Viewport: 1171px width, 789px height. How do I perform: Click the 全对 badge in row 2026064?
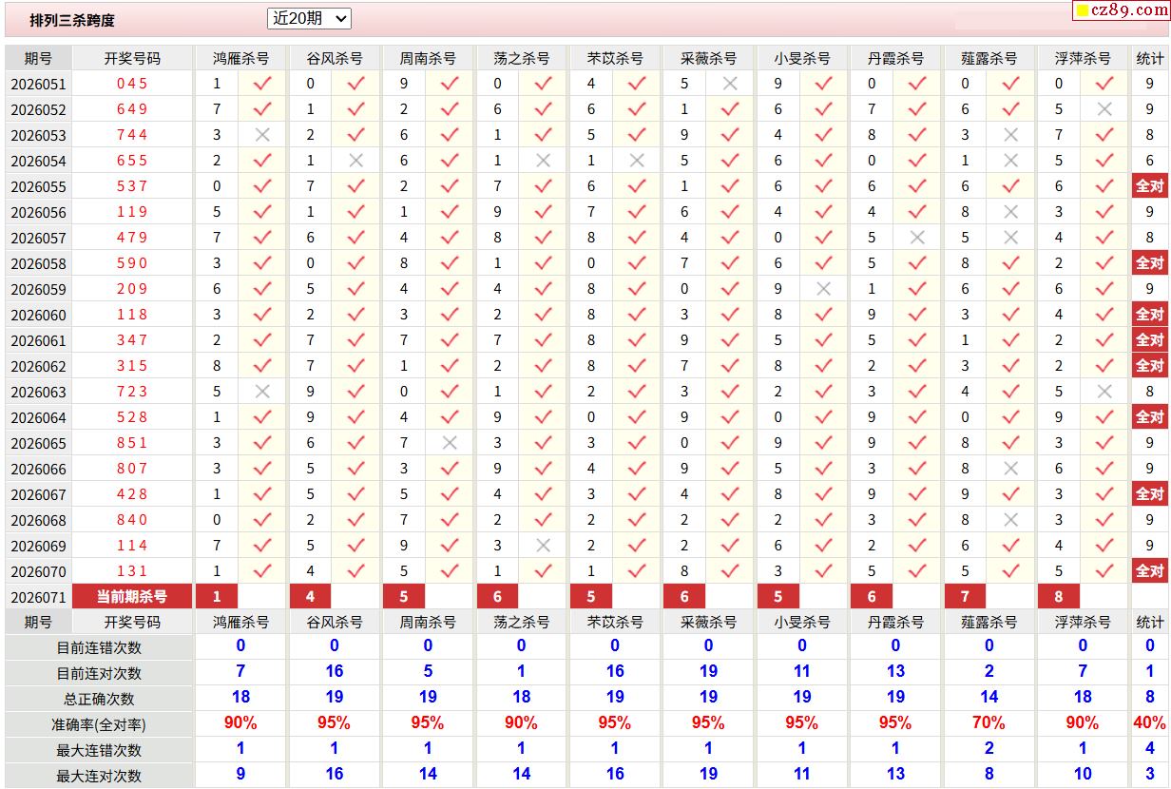[x=1150, y=417]
